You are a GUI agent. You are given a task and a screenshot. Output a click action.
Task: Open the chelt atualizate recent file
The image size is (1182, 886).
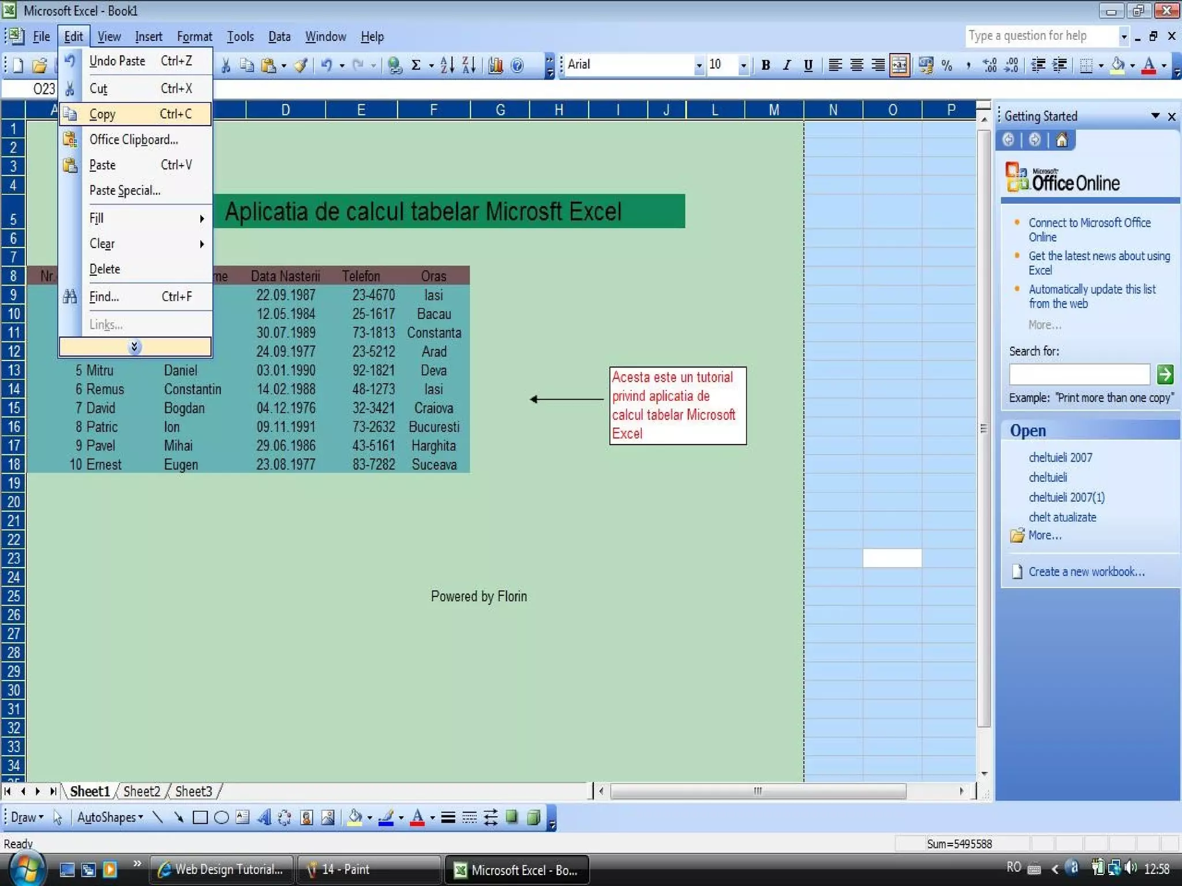(1062, 517)
